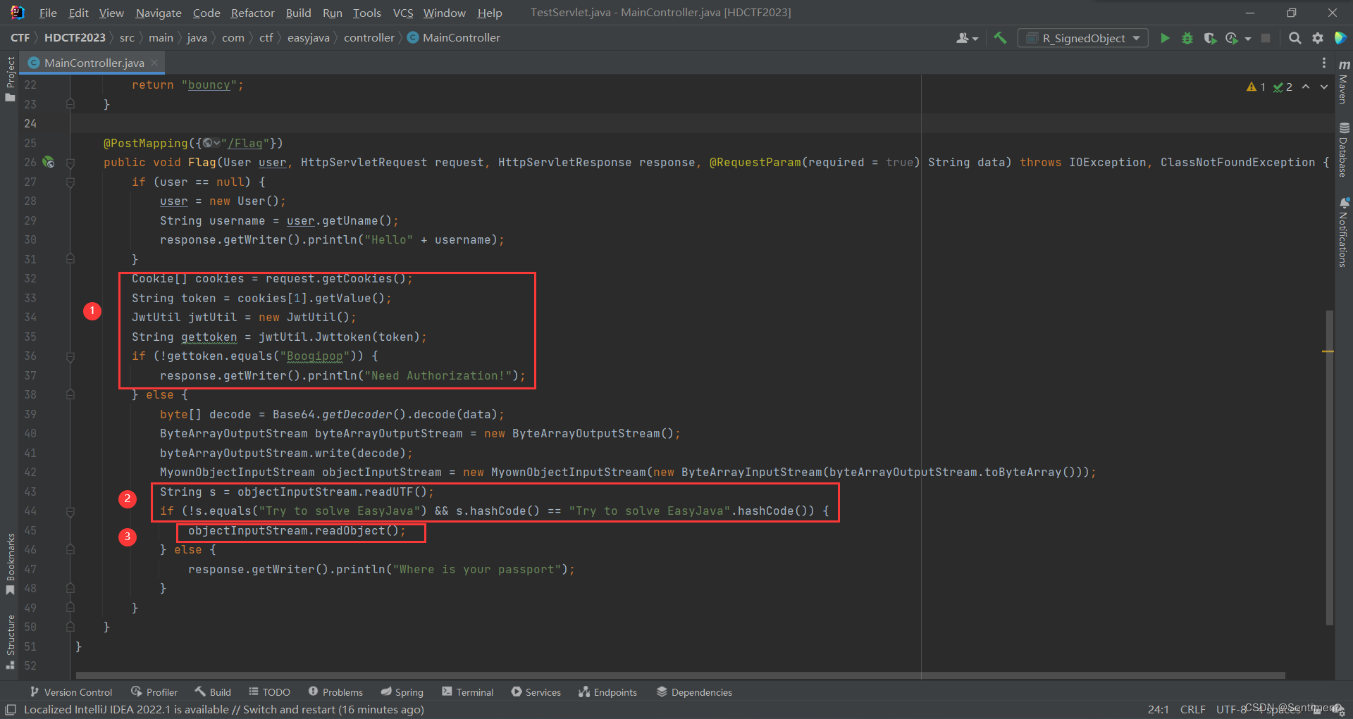Open IDE settings gear icon

[1318, 38]
